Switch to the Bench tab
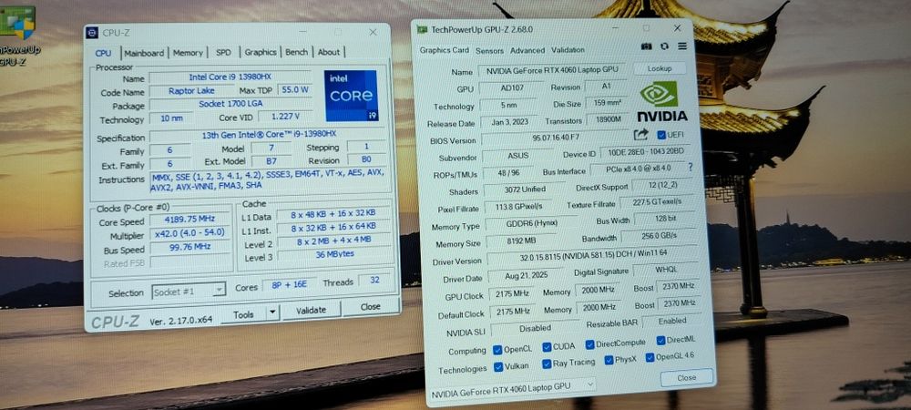The height and width of the screenshot is (410, 911). (x=296, y=52)
